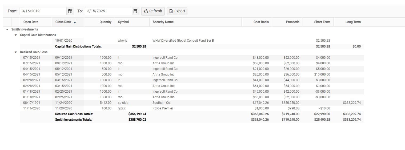Select the Altria Group row with $58,000.00 cost basis

tap(192, 63)
